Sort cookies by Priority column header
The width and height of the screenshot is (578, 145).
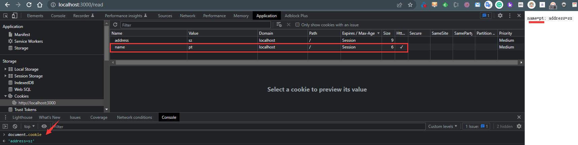(x=511, y=33)
